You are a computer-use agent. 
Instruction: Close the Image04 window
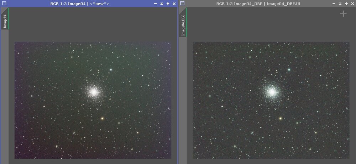pyautogui.click(x=174, y=4)
